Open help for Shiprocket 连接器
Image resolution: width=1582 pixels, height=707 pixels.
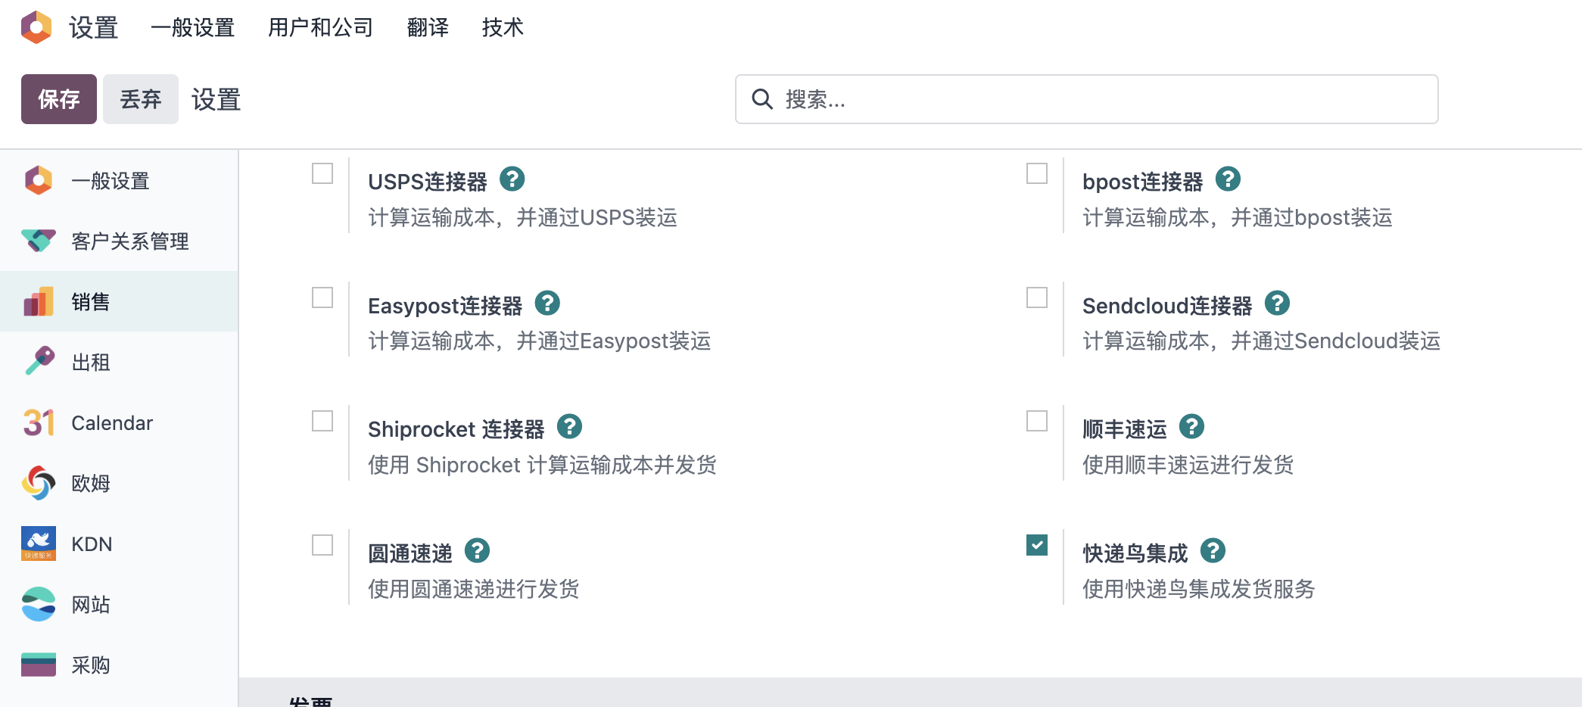point(569,427)
